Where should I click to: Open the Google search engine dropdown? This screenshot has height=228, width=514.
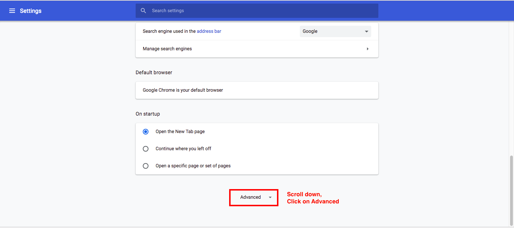point(336,31)
